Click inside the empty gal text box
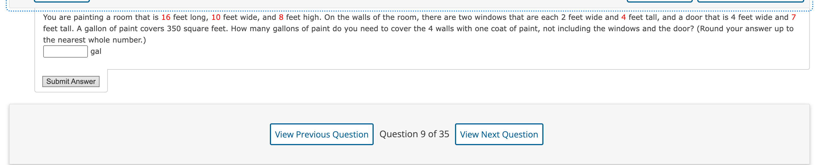This screenshot has height=165, width=819. click(65, 51)
